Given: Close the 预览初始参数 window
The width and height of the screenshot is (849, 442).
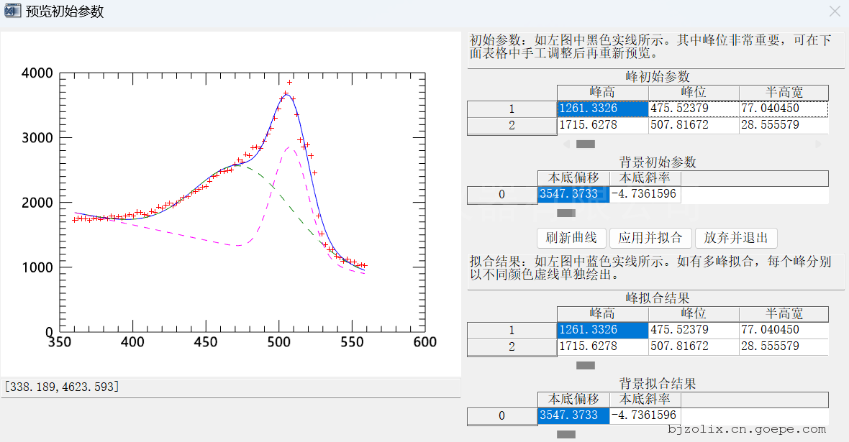Looking at the screenshot, I should (835, 11).
